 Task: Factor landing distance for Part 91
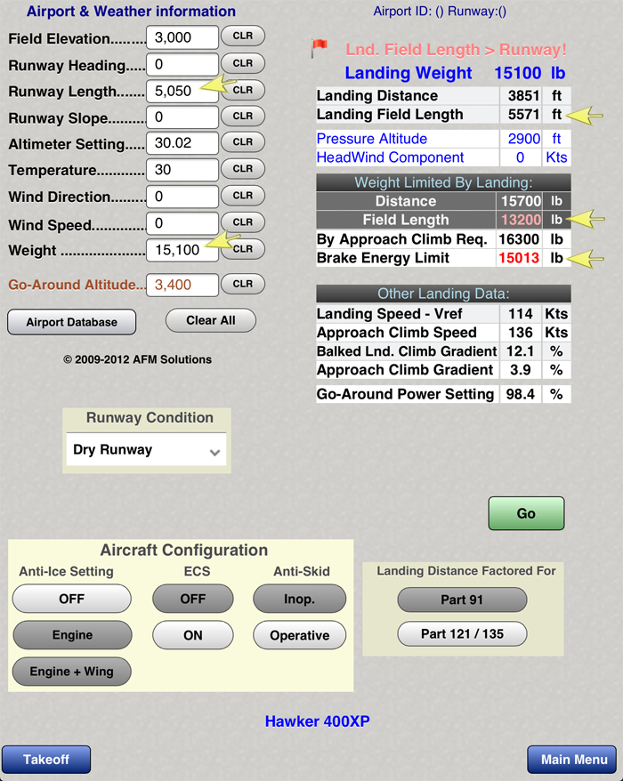click(x=462, y=600)
